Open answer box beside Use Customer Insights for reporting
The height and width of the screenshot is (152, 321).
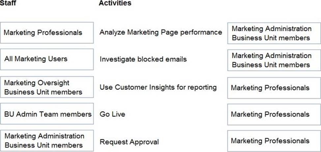[x=274, y=88]
